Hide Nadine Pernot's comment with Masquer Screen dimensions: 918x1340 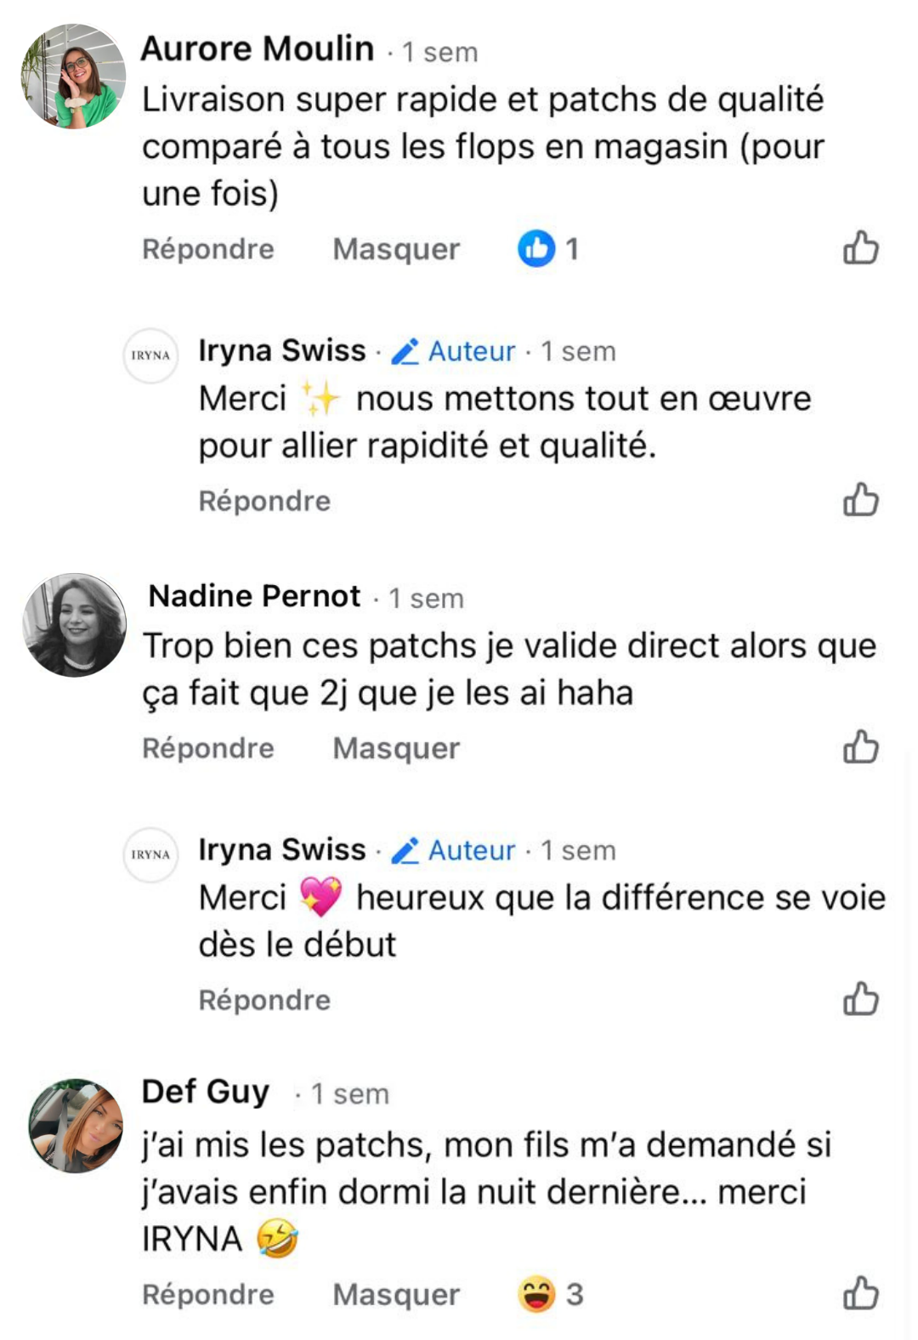tap(396, 748)
